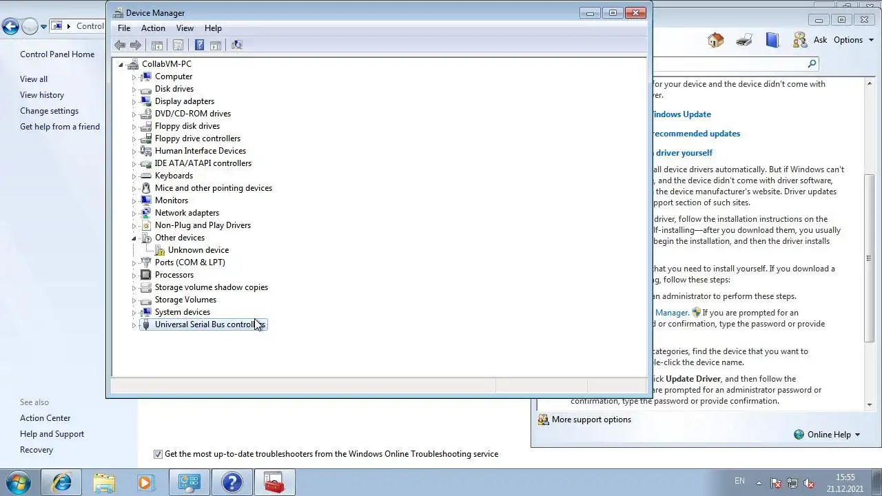Open the Options dropdown in Help window
The width and height of the screenshot is (882, 496).
pos(854,40)
